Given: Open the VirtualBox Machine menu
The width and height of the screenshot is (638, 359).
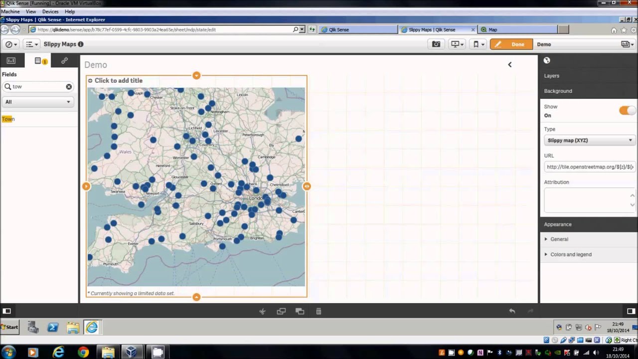Looking at the screenshot, I should (x=10, y=11).
